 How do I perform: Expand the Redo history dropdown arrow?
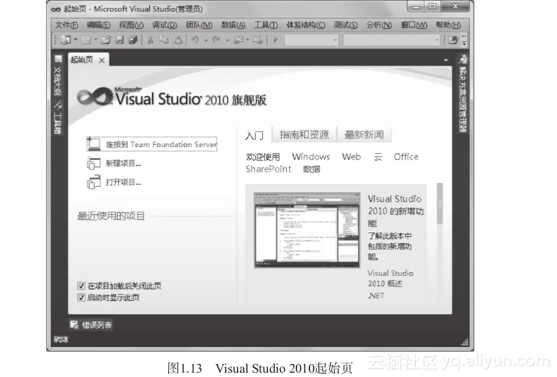[x=227, y=40]
